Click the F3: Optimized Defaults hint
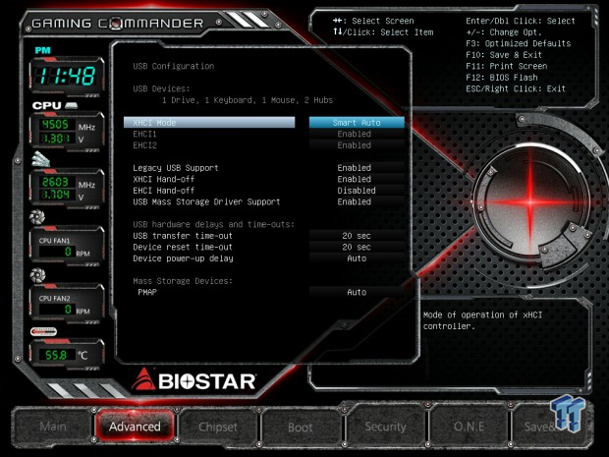This screenshot has height=457, width=609. click(x=518, y=43)
